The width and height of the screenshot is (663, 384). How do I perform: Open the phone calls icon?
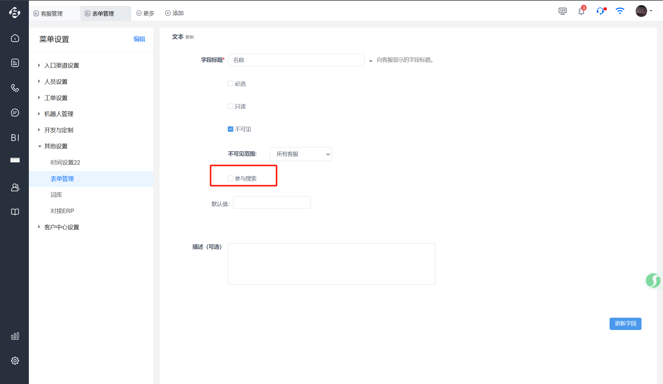point(15,88)
